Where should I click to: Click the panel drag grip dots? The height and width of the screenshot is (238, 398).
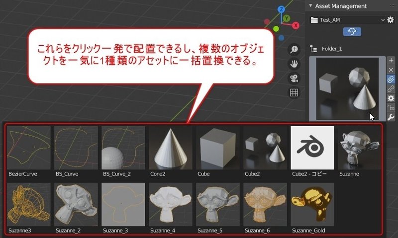(393, 6)
